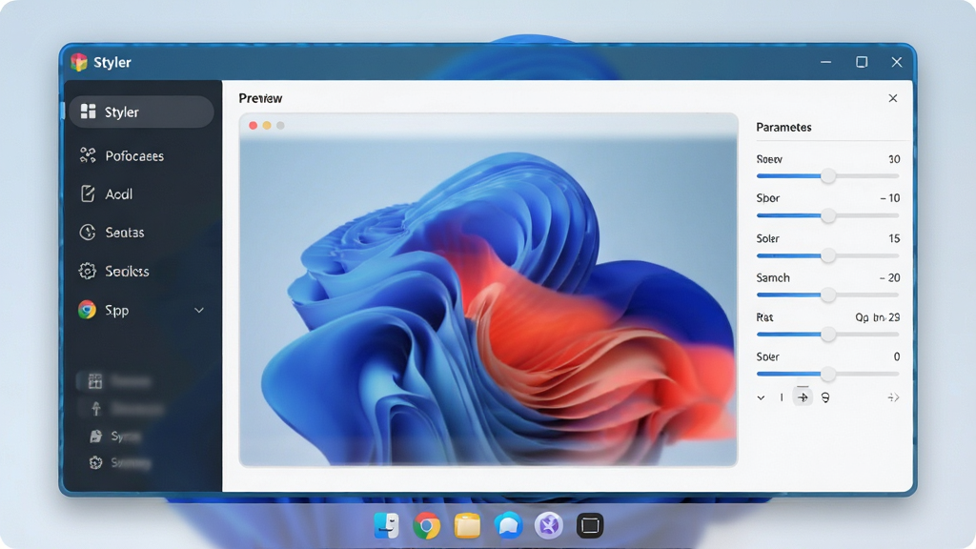Click the vertical bar icon under sliders
This screenshot has height=549, width=976.
pos(782,397)
